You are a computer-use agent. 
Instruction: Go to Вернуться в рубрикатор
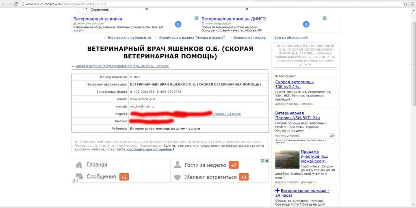pyautogui.click(x=129, y=38)
